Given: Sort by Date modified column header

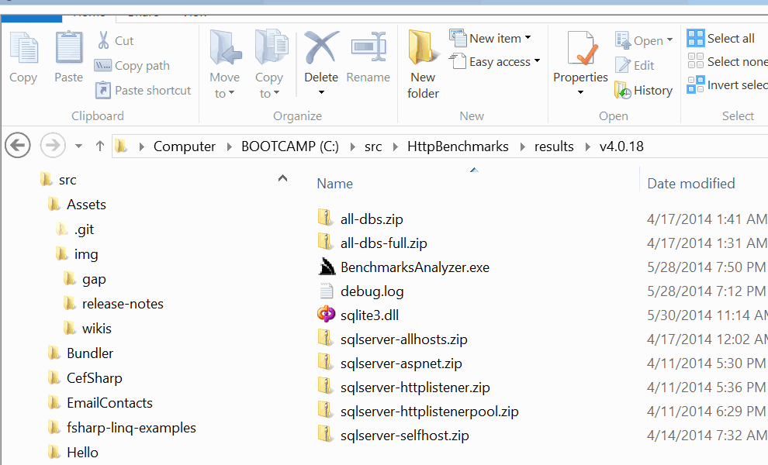Looking at the screenshot, I should click(691, 184).
